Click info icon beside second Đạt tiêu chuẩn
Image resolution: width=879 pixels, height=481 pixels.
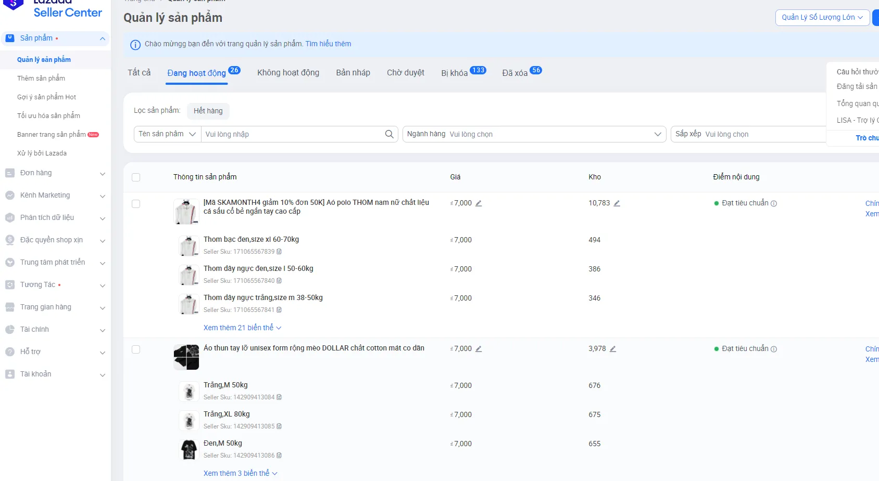tap(774, 349)
